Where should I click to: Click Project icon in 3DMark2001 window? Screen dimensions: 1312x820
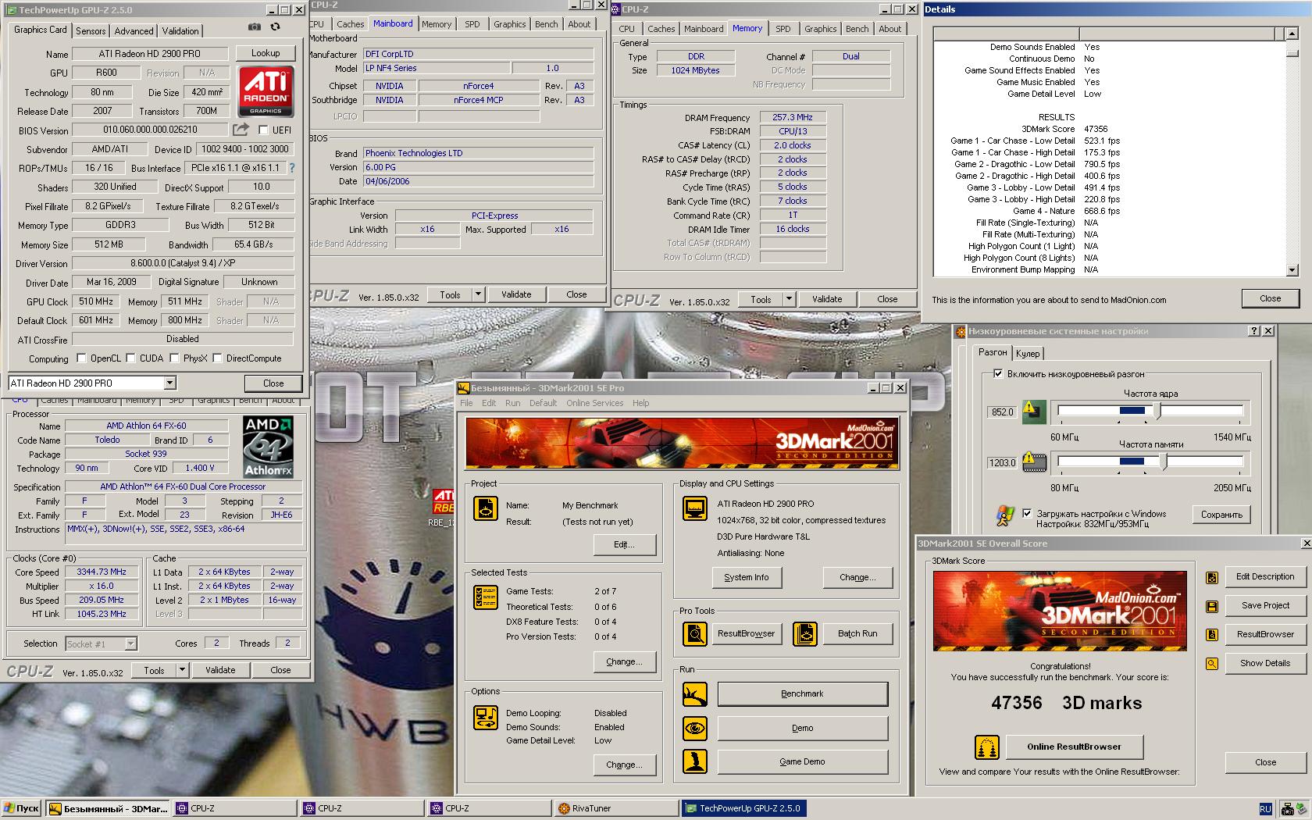[x=486, y=508]
